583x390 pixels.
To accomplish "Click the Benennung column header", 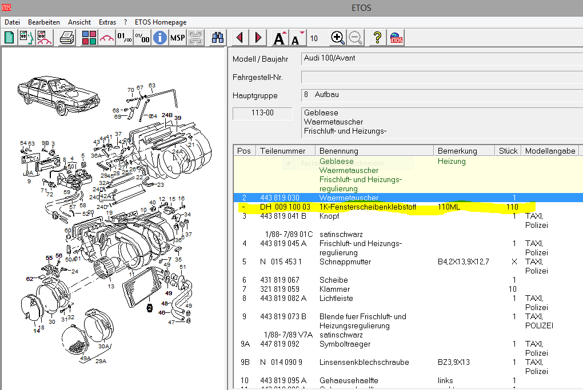I will (374, 151).
